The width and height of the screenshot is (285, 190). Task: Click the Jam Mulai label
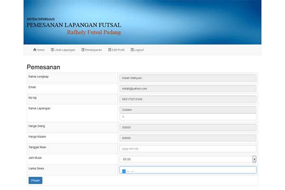[35, 158]
